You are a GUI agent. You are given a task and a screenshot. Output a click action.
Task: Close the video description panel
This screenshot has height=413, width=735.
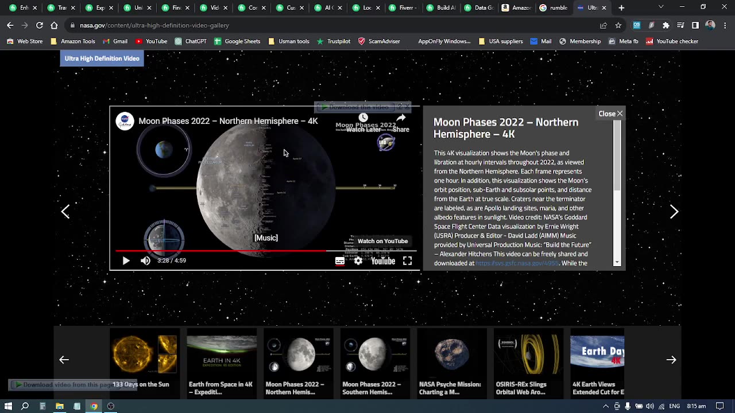[x=610, y=114]
